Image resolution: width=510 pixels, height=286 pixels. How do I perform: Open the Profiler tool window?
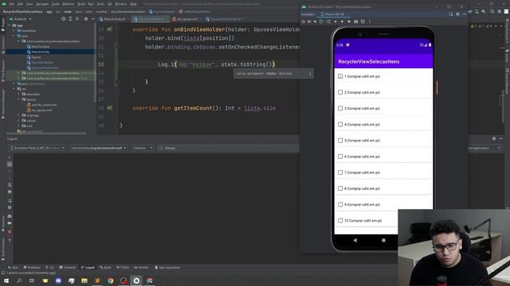tap(142, 268)
